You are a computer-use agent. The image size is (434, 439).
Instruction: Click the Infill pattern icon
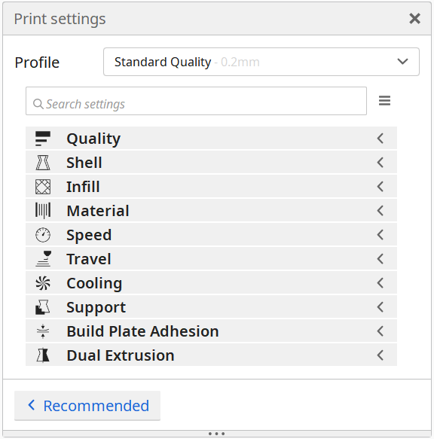tap(43, 187)
